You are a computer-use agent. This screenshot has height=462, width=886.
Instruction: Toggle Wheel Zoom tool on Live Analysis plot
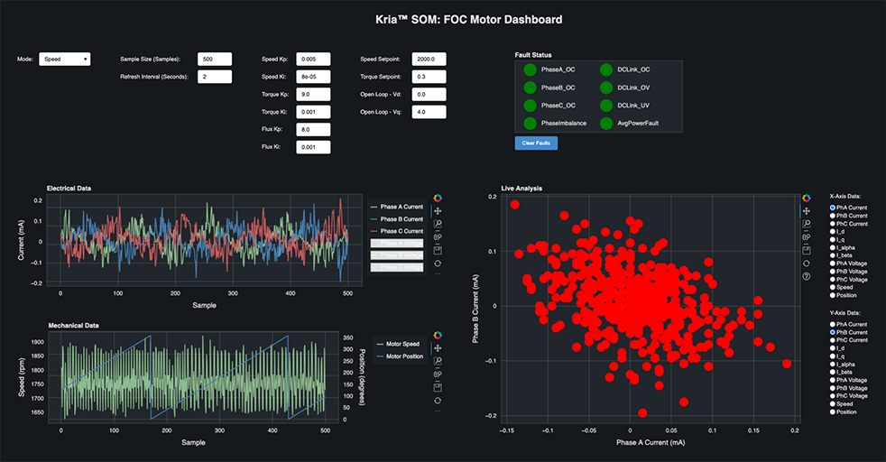tap(807, 237)
